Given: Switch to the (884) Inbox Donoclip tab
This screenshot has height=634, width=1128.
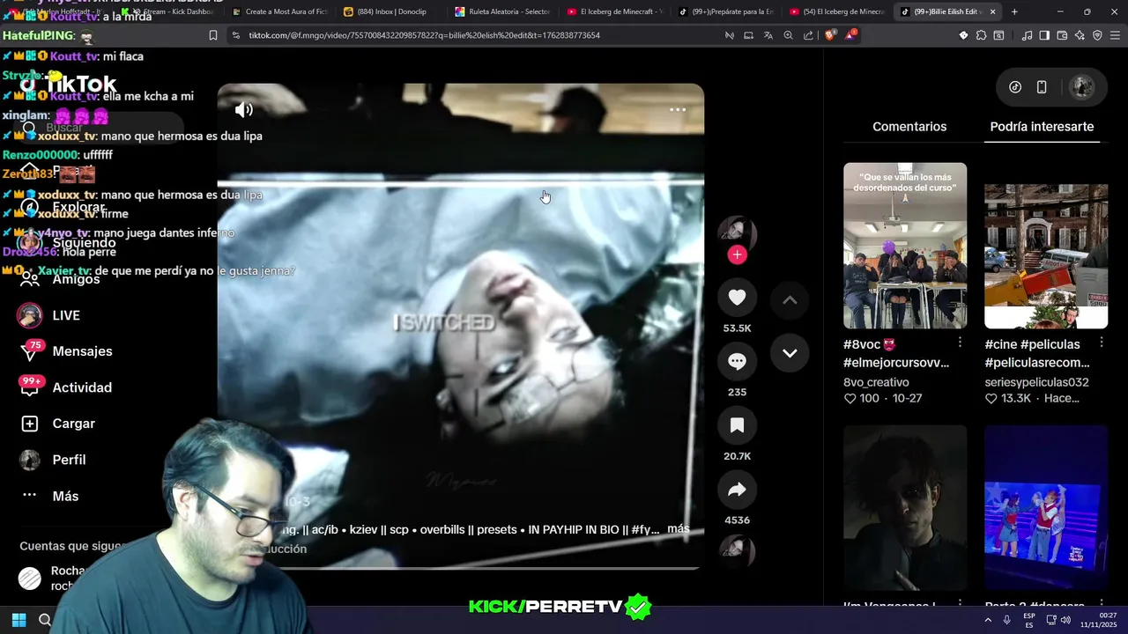Looking at the screenshot, I should pyautogui.click(x=392, y=11).
